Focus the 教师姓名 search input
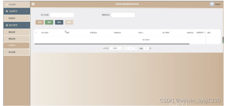This screenshot has height=106, width=225. (x=123, y=15)
